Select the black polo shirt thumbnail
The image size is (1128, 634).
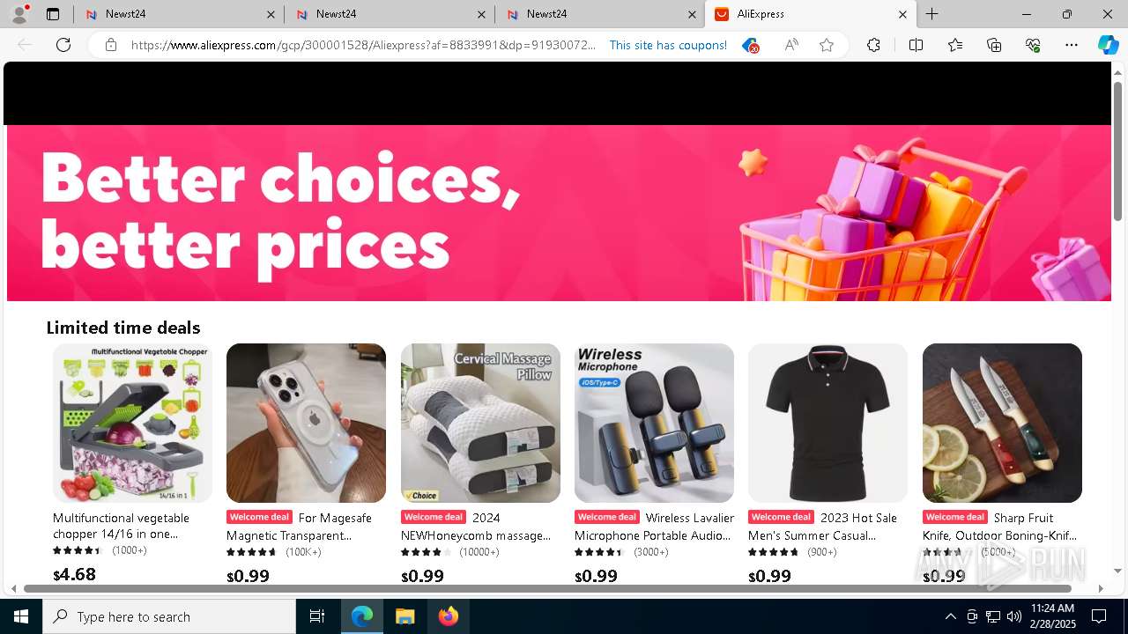827,423
